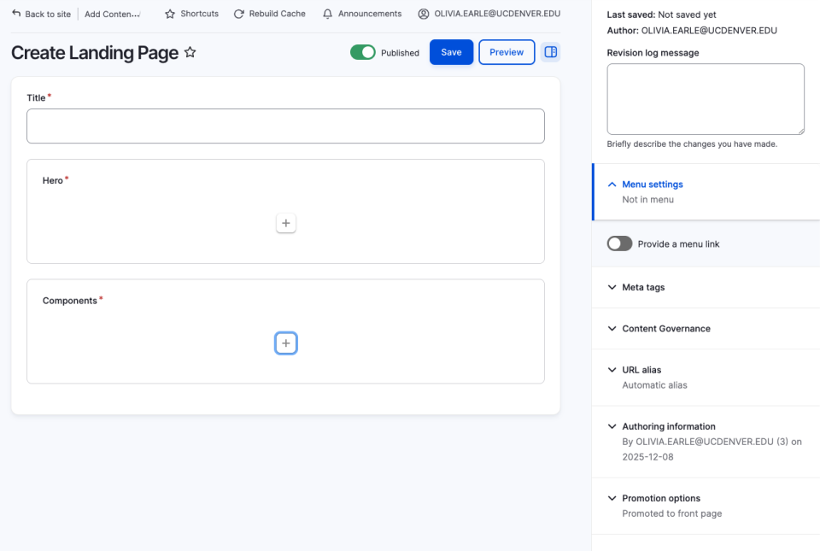Click the Shortcuts star icon in toolbar
This screenshot has width=820, height=551.
point(170,15)
